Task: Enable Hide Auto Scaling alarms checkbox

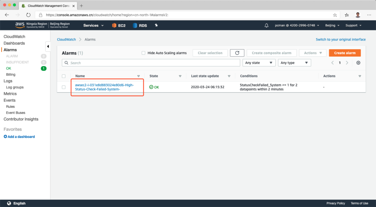Action: pyautogui.click(x=144, y=53)
